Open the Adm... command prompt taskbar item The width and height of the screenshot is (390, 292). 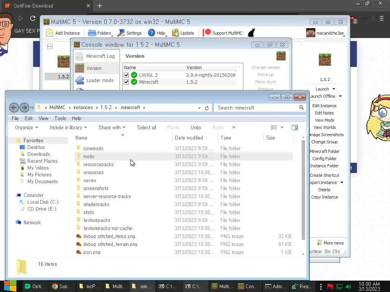coord(275,286)
